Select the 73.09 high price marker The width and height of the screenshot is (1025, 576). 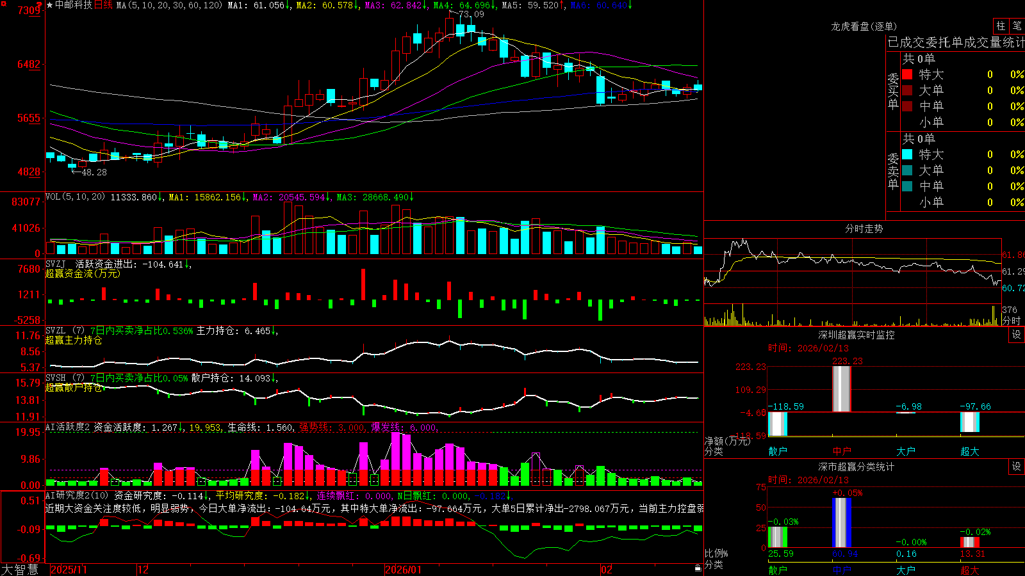click(471, 14)
